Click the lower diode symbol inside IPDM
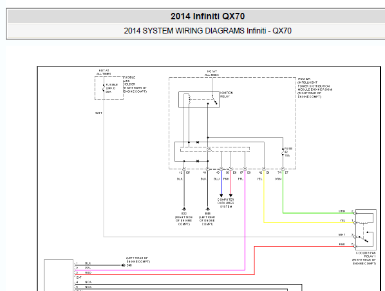This screenshot has height=291, width=385. pos(198,161)
